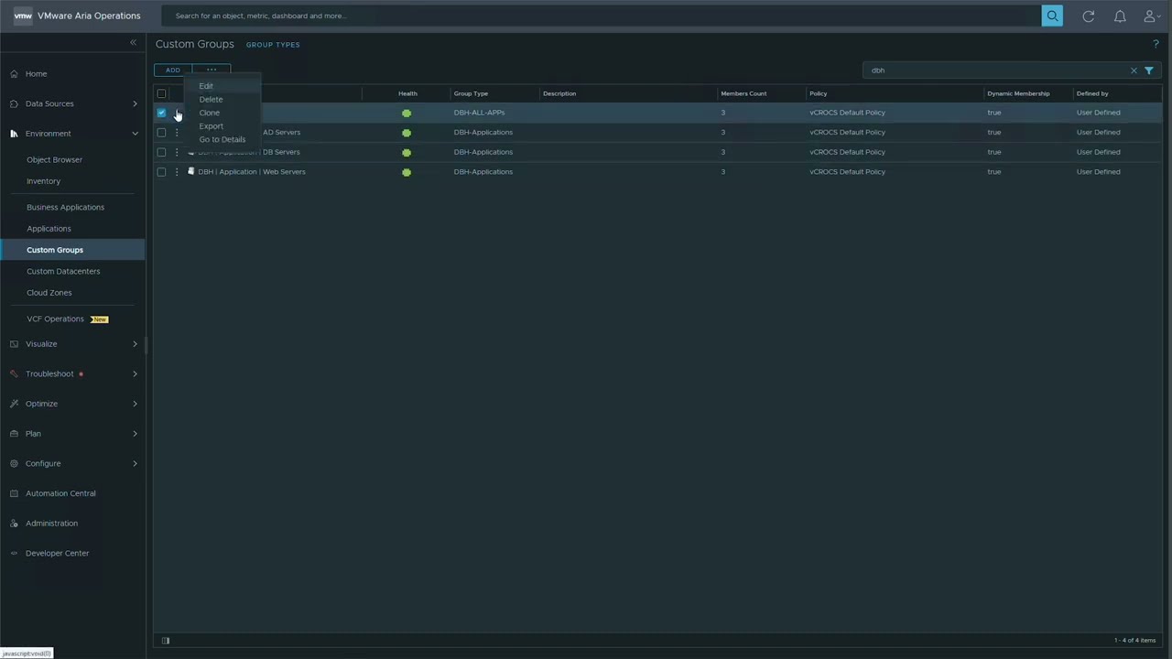Expand the Troubleshoot menu chevron

(x=135, y=373)
